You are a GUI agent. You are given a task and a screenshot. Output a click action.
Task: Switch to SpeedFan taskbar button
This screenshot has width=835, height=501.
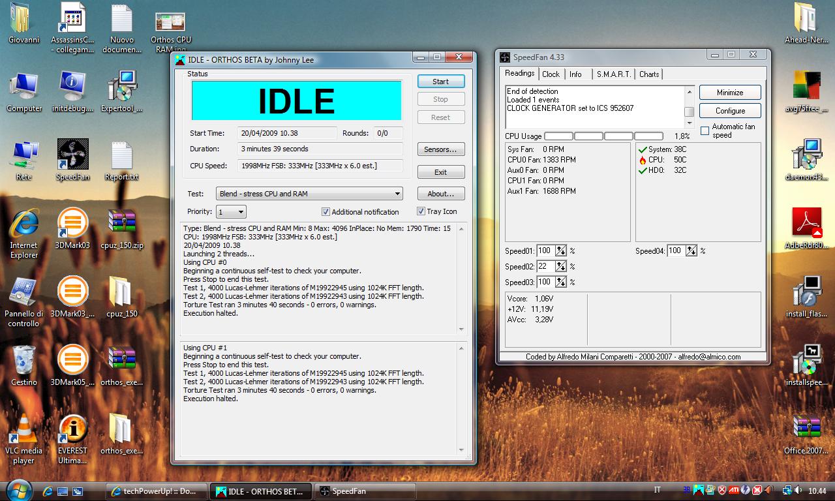(365, 491)
